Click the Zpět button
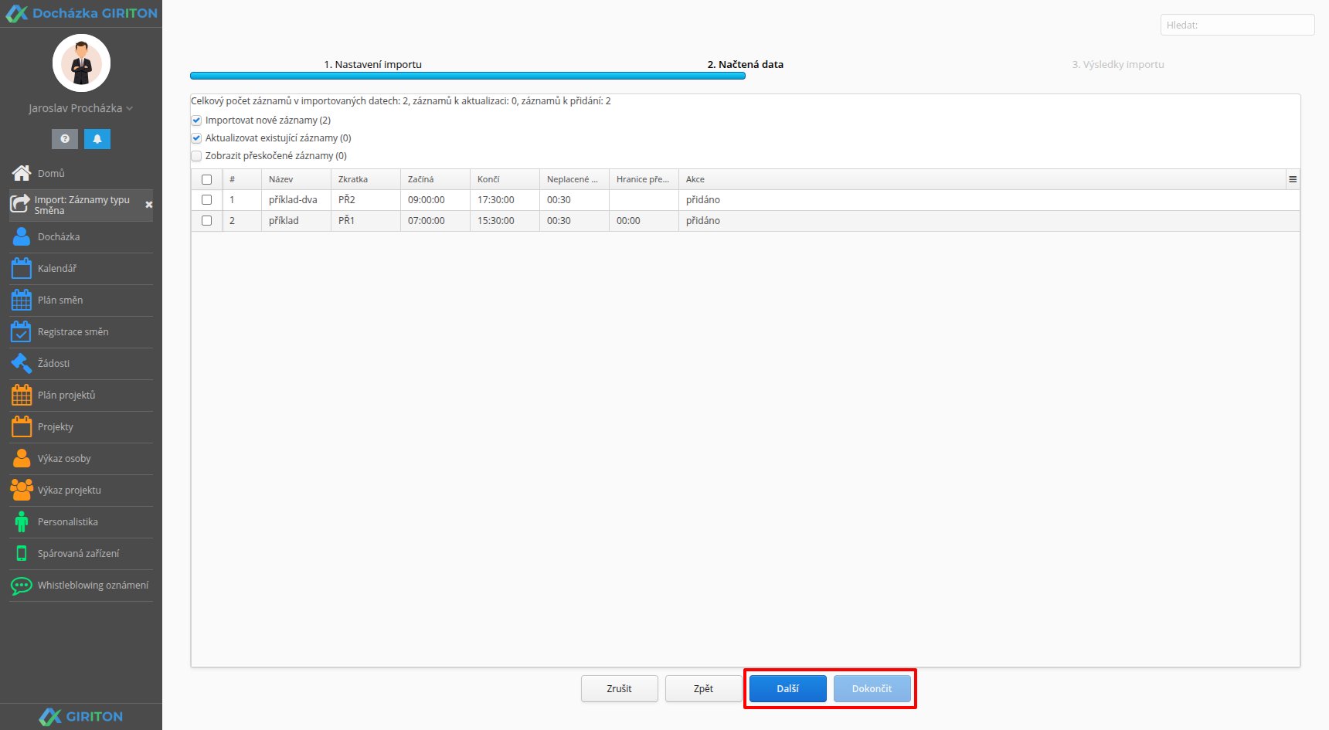The image size is (1329, 730). coord(703,688)
